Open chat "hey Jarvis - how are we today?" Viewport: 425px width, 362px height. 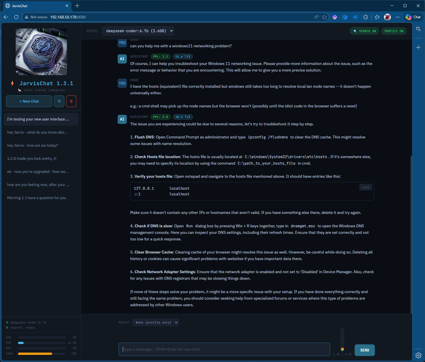point(41,145)
